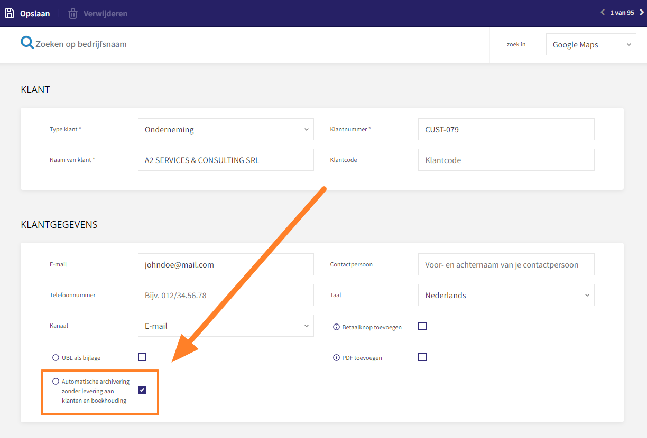Click info icon next to Betaalknop toevoegen
Image resolution: width=647 pixels, height=438 pixels.
coord(336,327)
